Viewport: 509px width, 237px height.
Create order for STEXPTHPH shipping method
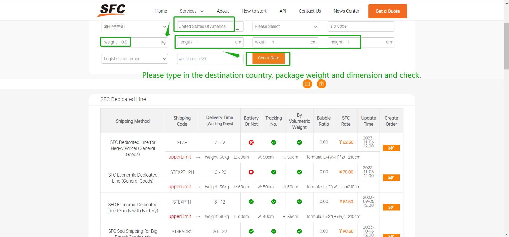click(x=391, y=178)
